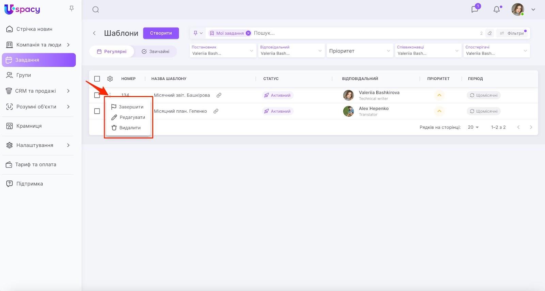Screen dimensions: 545x291
Task: Toggle the select-all checkbox in table header
Action: pyautogui.click(x=97, y=79)
